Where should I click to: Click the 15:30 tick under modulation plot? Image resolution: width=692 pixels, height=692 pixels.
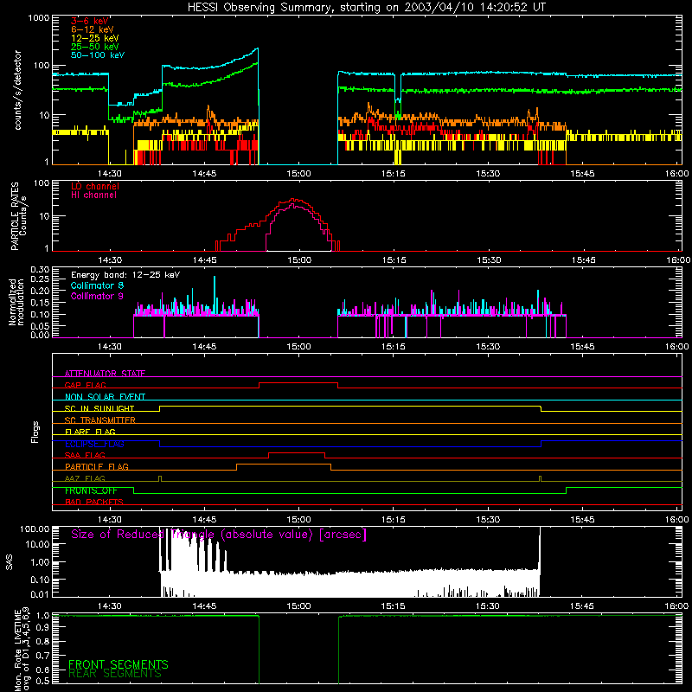[488, 347]
